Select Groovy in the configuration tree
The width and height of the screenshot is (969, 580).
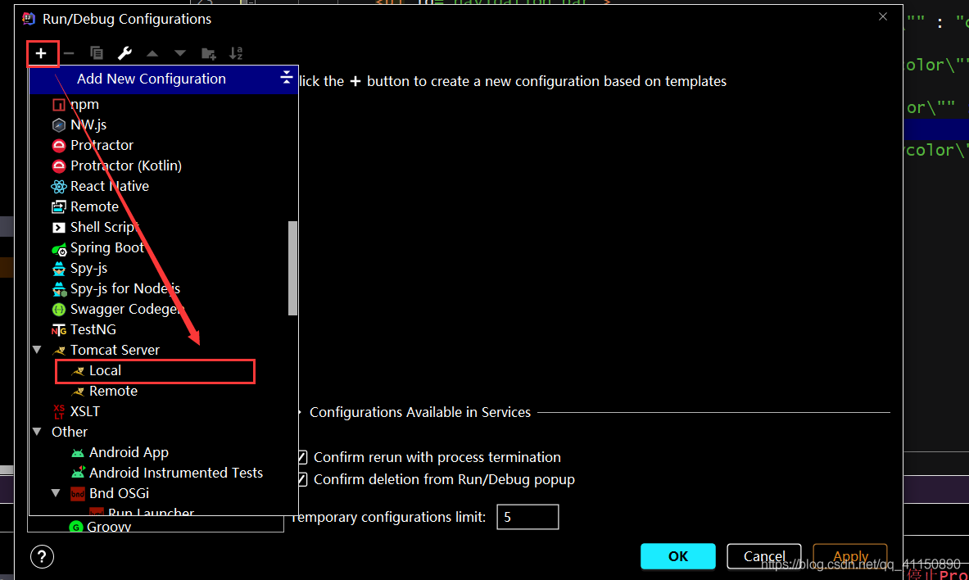109,526
